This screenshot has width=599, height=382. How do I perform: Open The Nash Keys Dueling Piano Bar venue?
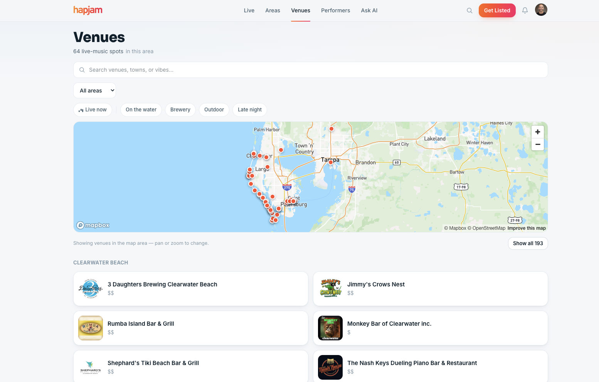click(x=431, y=366)
